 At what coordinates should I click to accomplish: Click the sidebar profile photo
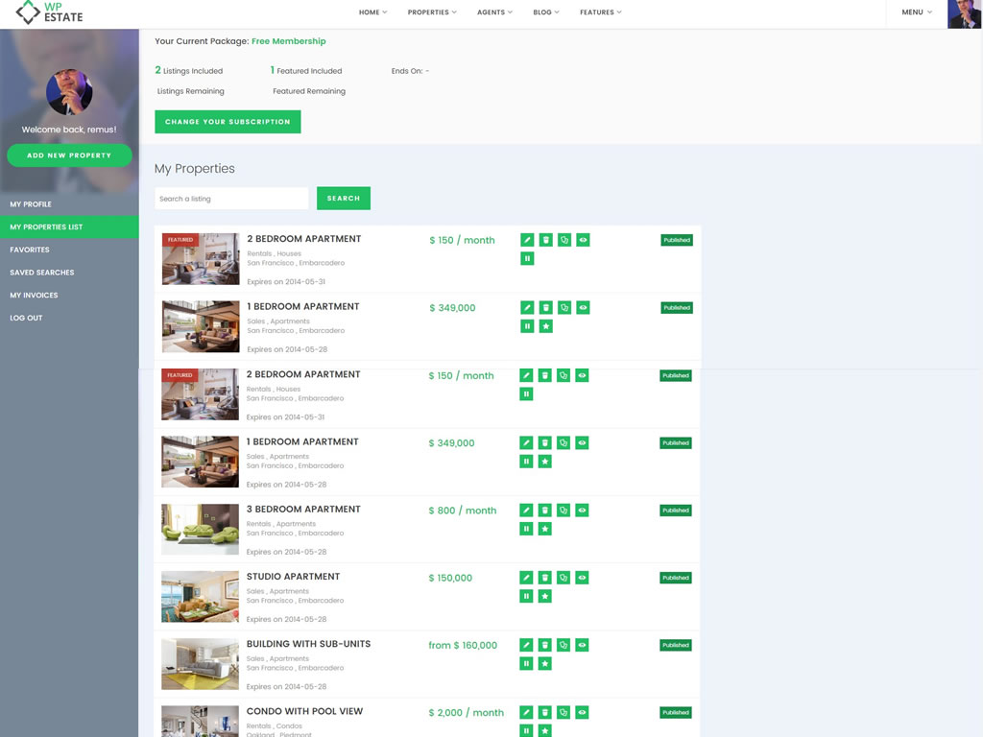point(69,91)
